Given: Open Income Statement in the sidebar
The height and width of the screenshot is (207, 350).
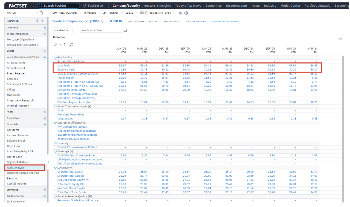Looking at the screenshot, I should pos(19,136).
